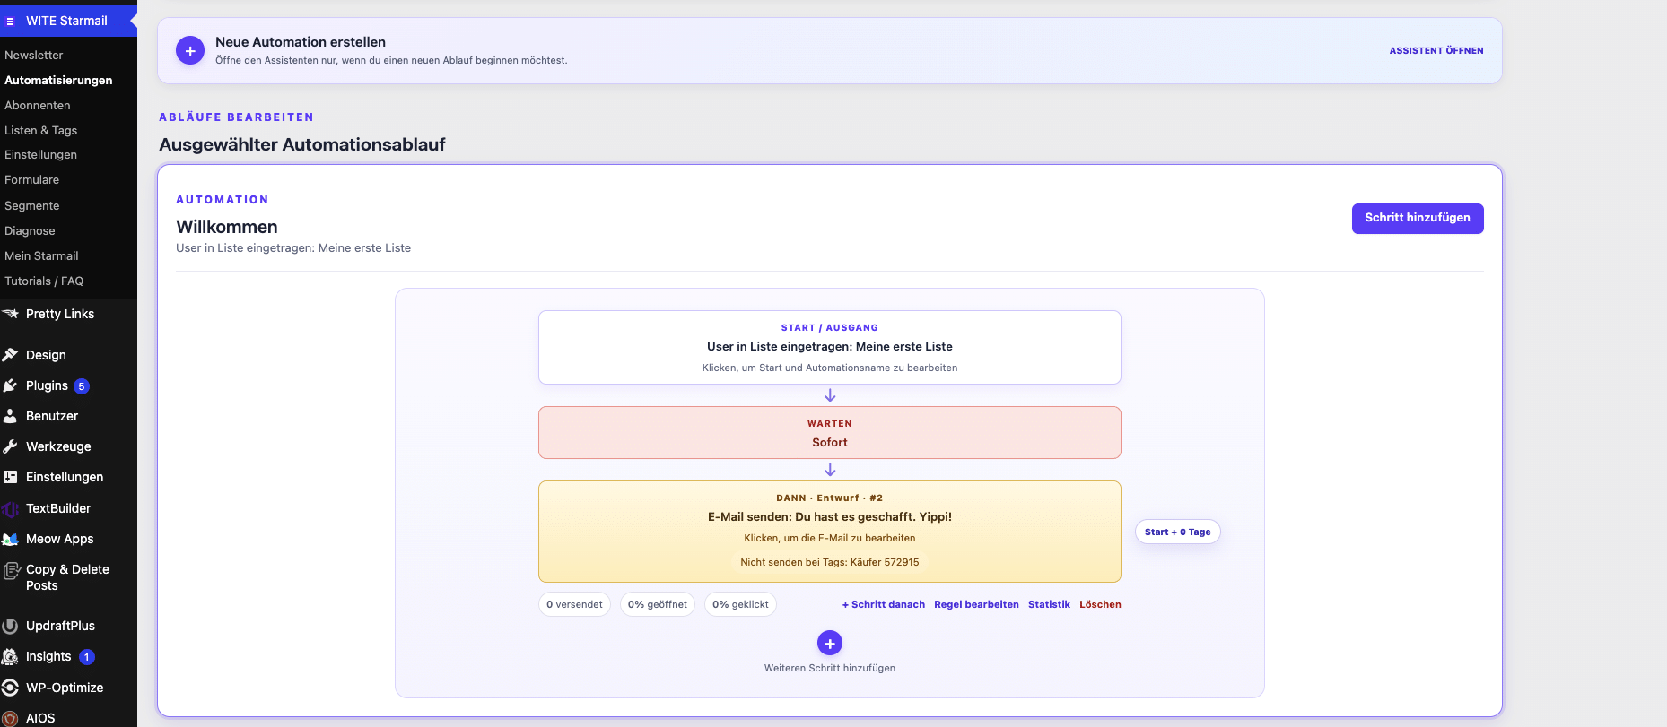Open the Statistik link
The width and height of the screenshot is (1667, 727).
pos(1049,604)
